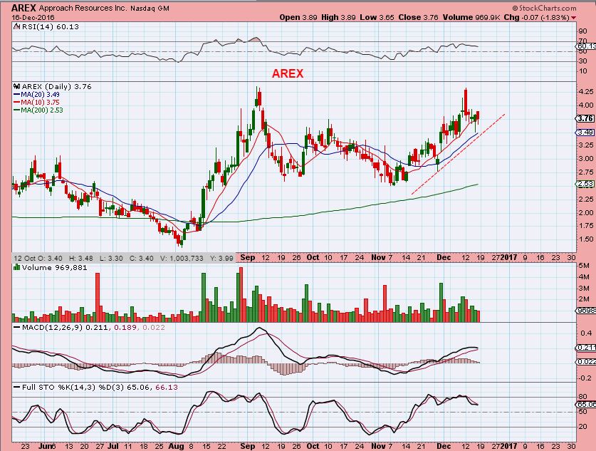Viewport: 596px width, 451px height.
Task: Click the boxed 3.76 price tag
Action: coord(585,119)
